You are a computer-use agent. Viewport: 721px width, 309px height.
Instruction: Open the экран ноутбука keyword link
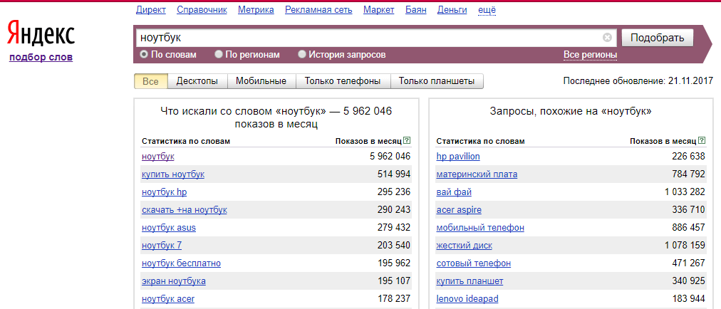174,281
